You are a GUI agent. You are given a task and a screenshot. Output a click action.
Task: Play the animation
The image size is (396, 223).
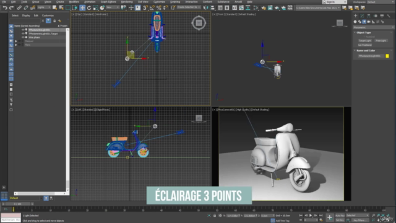(311, 216)
